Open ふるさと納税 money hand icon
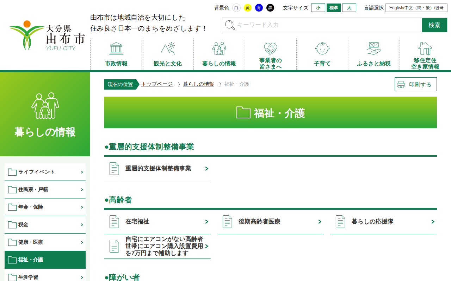 [373, 48]
